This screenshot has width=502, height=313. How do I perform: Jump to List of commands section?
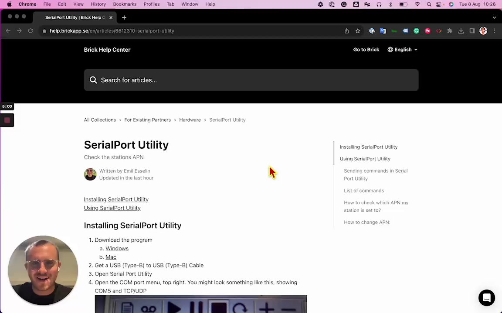(x=364, y=191)
